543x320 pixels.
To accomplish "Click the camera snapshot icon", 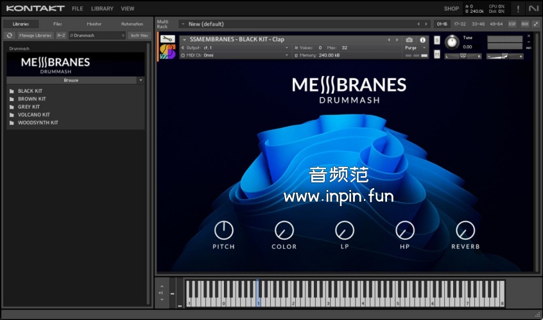I will click(x=409, y=40).
